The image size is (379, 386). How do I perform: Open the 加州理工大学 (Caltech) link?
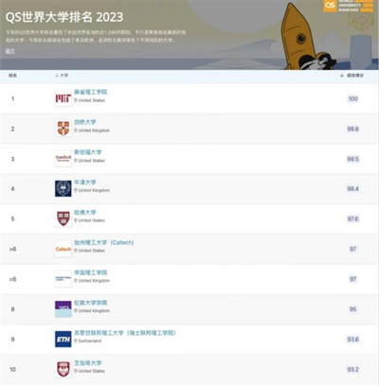pos(104,242)
